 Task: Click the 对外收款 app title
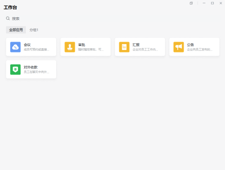(31, 67)
